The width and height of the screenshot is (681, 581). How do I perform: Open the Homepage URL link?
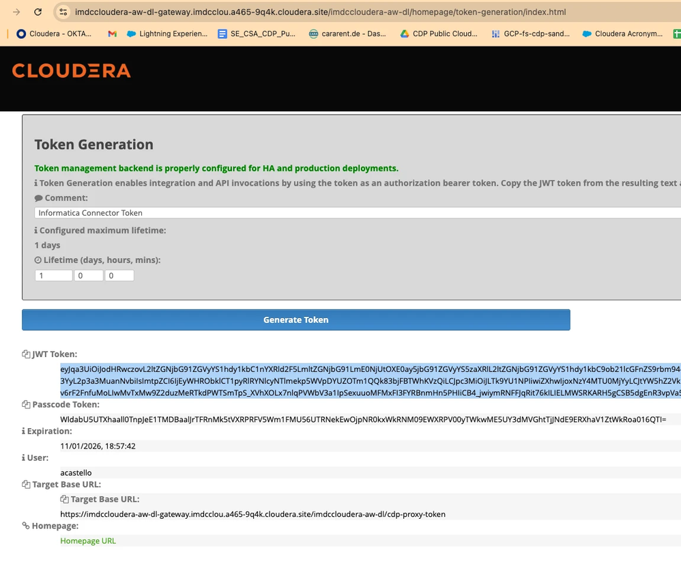click(x=88, y=541)
